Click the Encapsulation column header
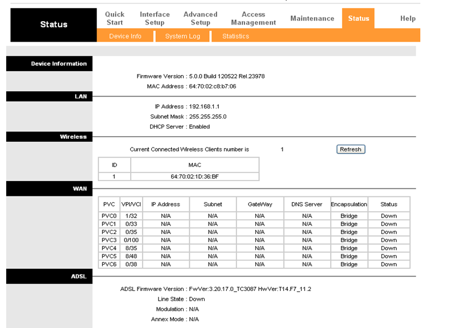The height and width of the screenshot is (328, 473). 349,204
